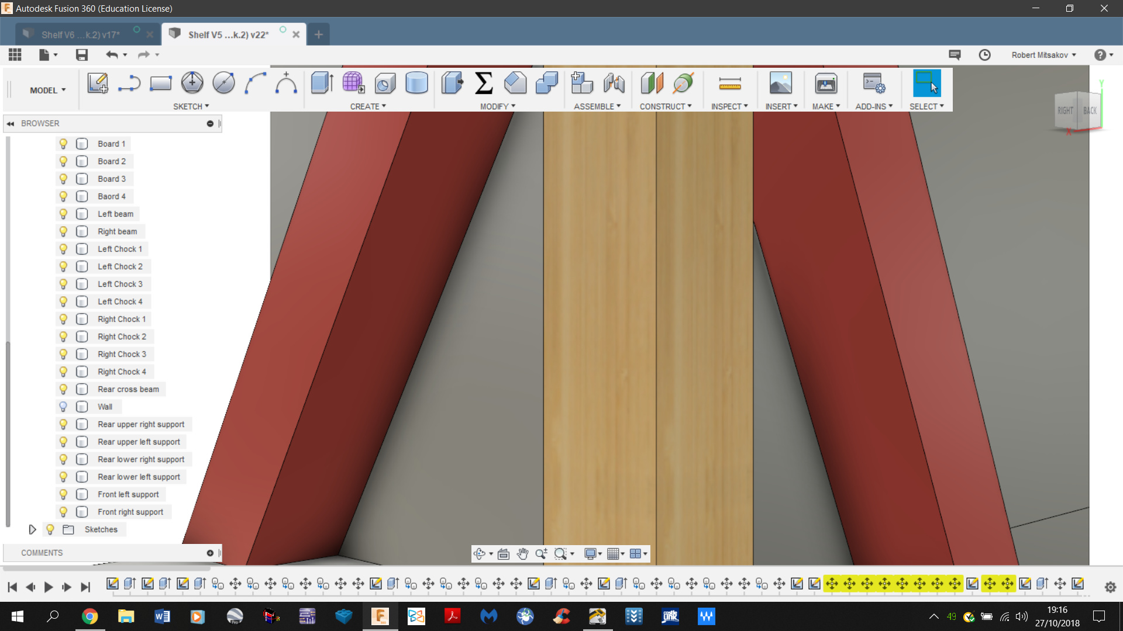Undo the last action
The height and width of the screenshot is (631, 1123).
tap(112, 55)
